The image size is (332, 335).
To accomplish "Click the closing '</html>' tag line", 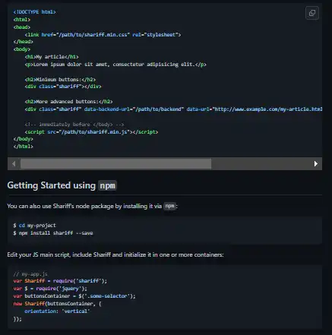I will [x=24, y=147].
